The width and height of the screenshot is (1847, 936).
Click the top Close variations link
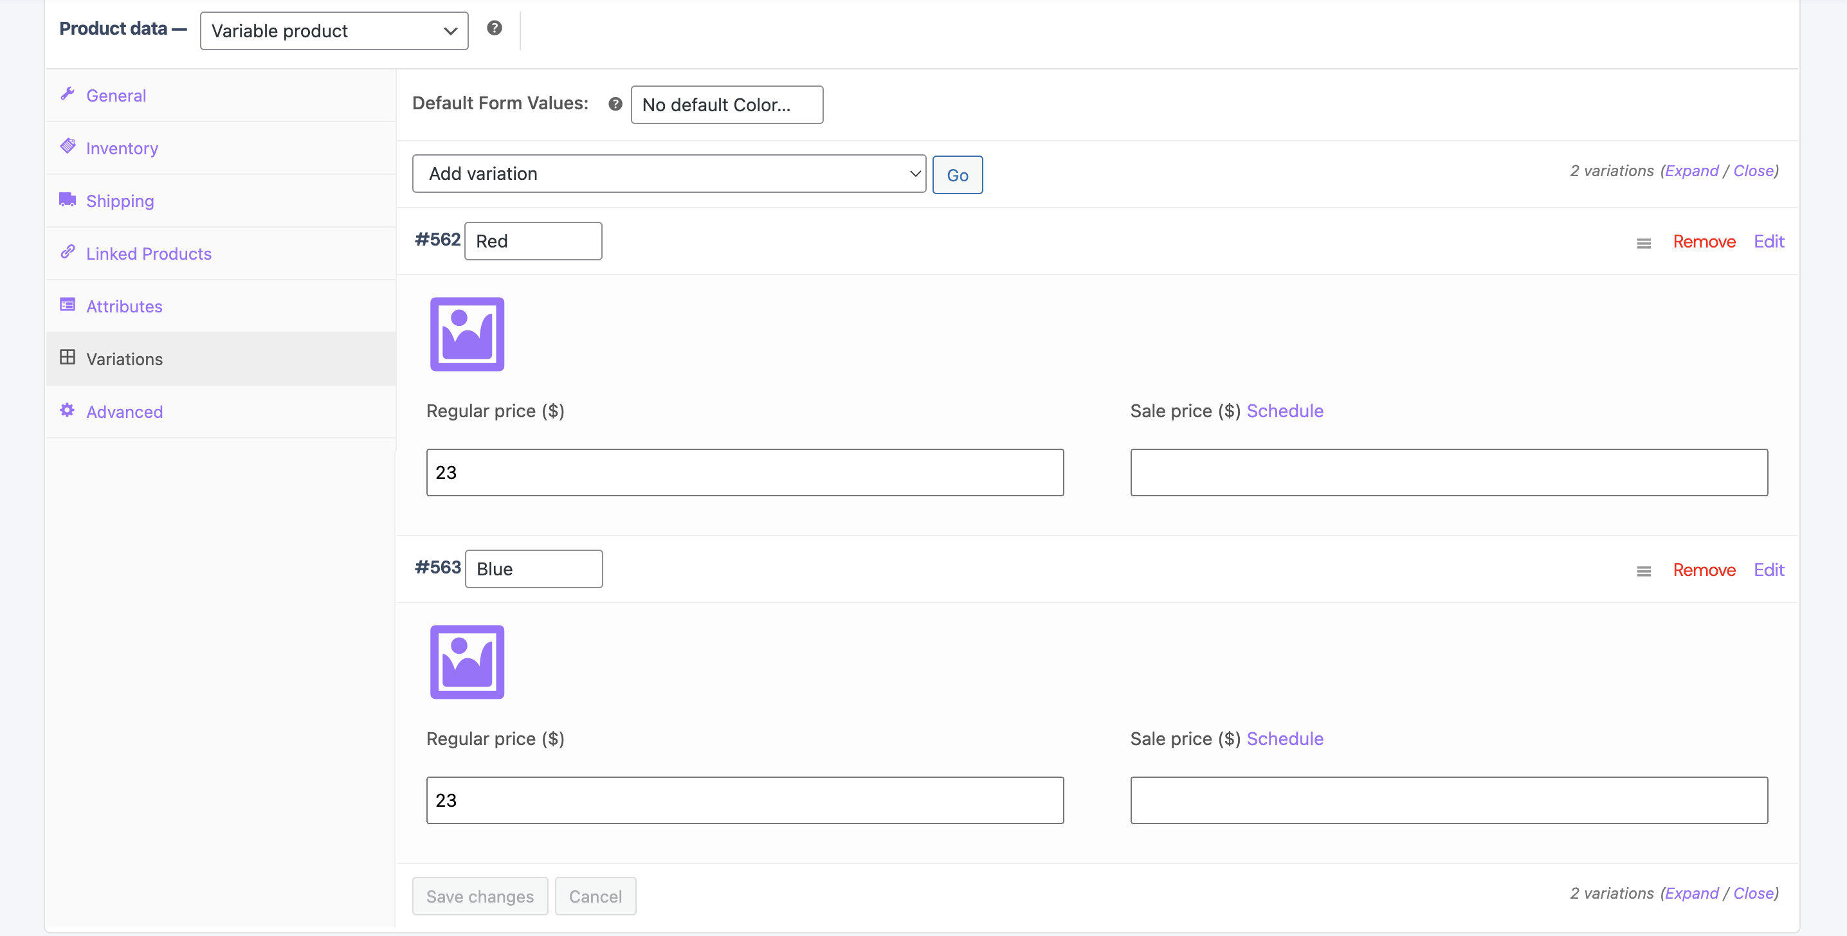[1753, 170]
